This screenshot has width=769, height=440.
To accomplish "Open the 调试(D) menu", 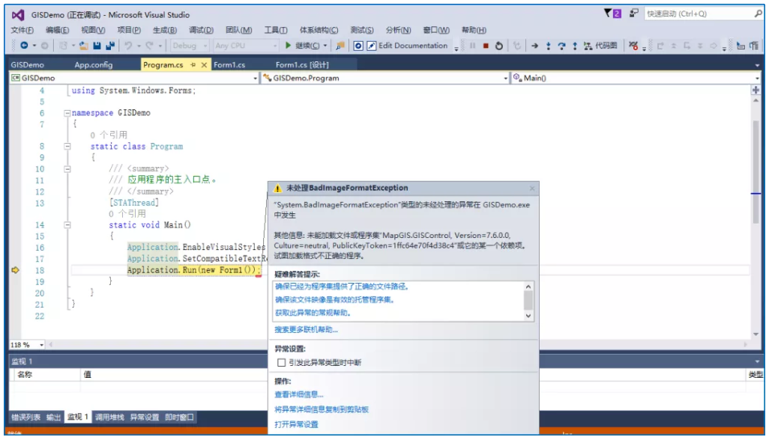I will click(201, 30).
